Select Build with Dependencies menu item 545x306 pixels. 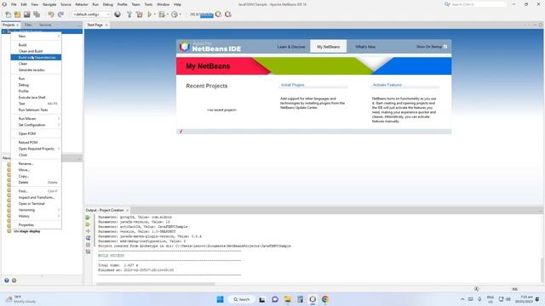(36, 57)
